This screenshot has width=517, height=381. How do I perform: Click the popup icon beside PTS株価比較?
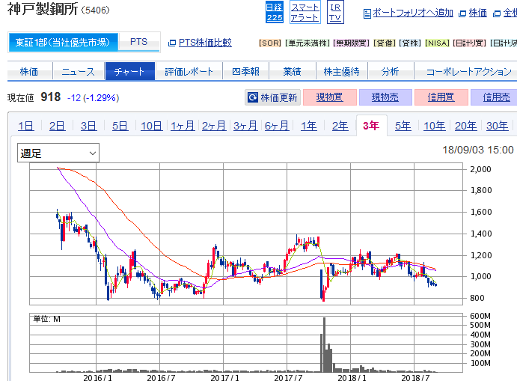click(x=172, y=43)
